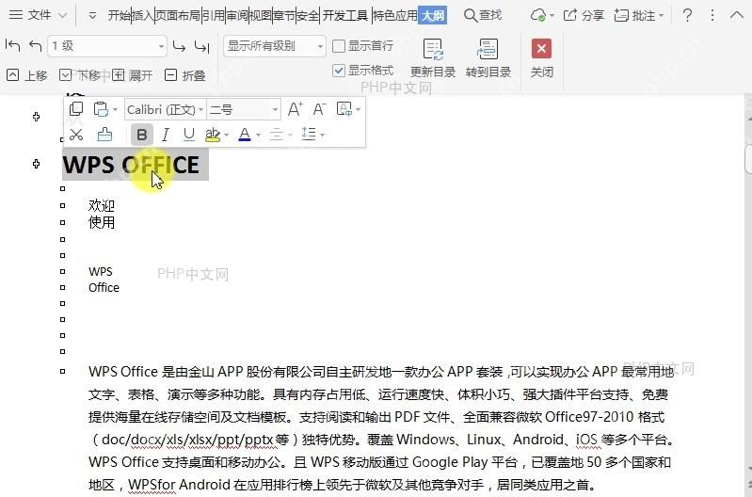Switch to the 特色应用 tab
Viewport: 752px width, 497px height.
pos(394,15)
